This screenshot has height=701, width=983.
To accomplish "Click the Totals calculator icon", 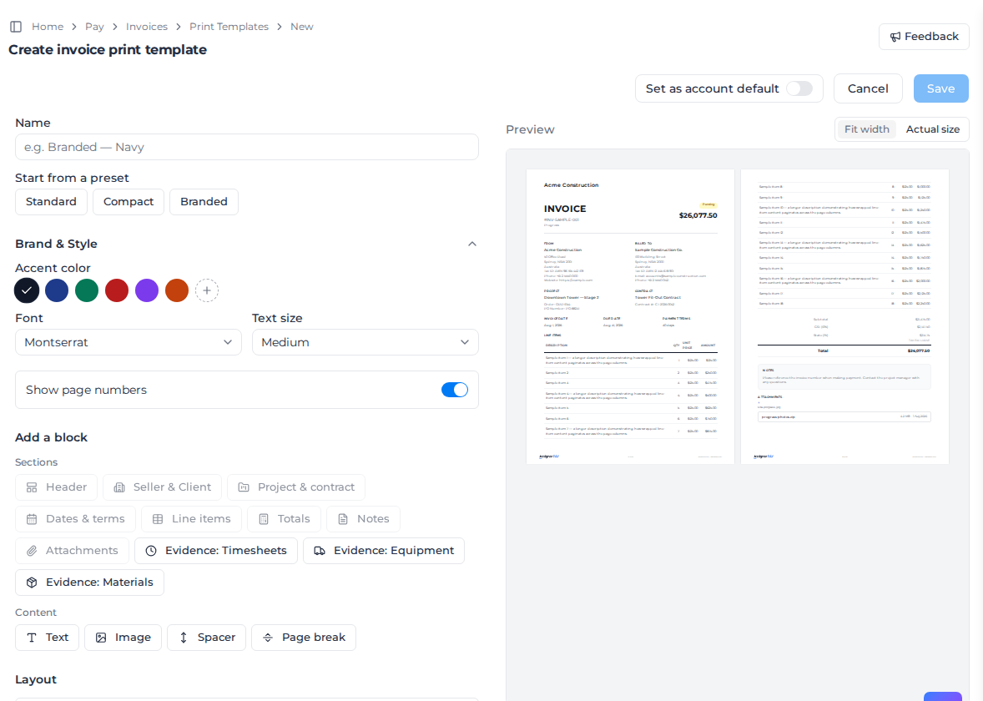I will (x=264, y=519).
